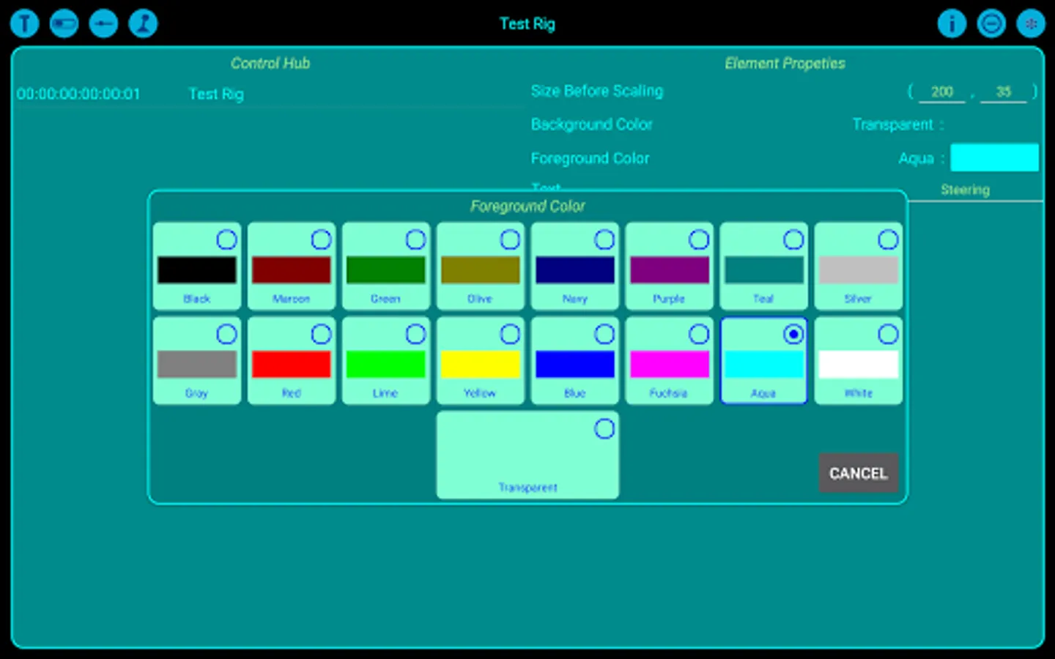Select the Transparent radio button
The width and height of the screenshot is (1055, 659).
coord(604,429)
